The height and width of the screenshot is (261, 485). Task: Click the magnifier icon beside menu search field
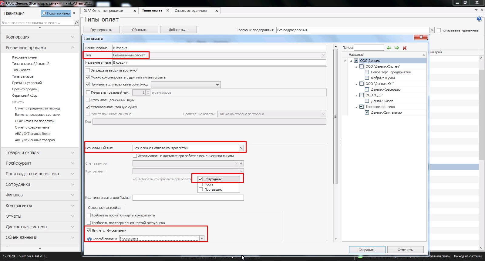click(76, 23)
